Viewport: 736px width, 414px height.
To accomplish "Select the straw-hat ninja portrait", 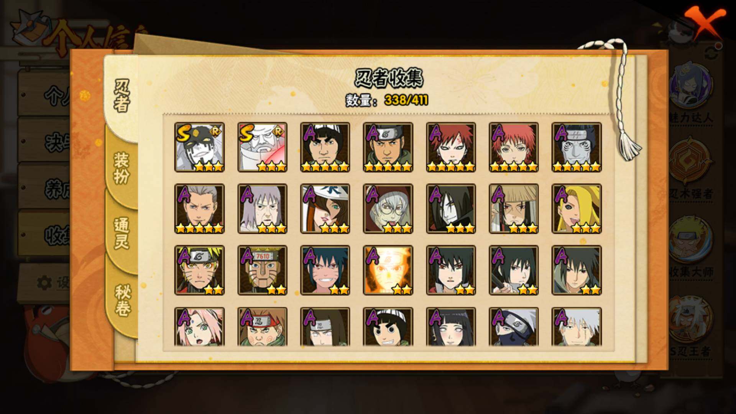I will 514,209.
